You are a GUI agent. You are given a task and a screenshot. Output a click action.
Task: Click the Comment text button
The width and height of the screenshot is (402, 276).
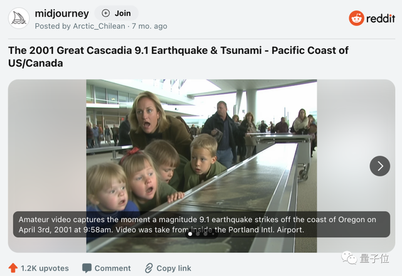[112, 268]
